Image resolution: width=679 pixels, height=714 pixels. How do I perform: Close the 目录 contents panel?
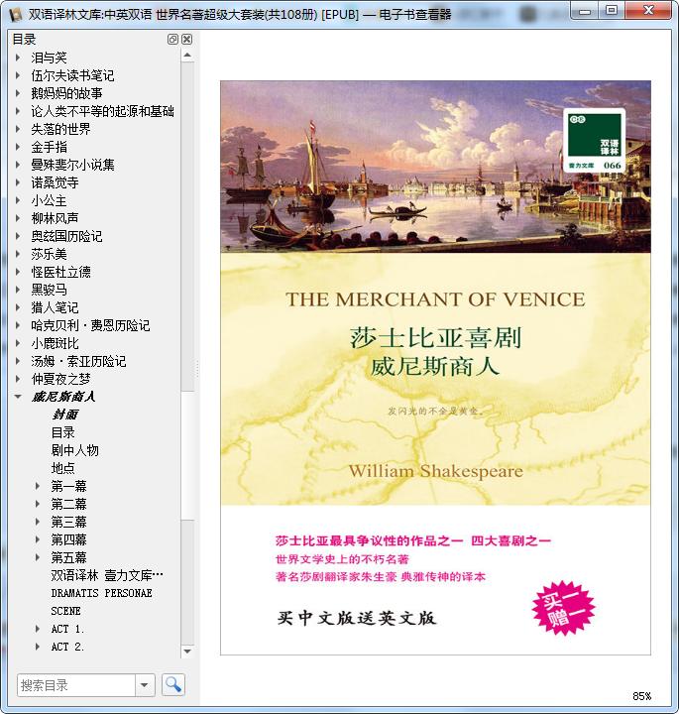(x=186, y=39)
